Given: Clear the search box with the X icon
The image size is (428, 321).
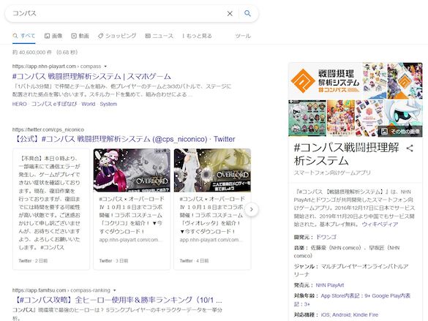Looking at the screenshot, I should [x=230, y=13].
